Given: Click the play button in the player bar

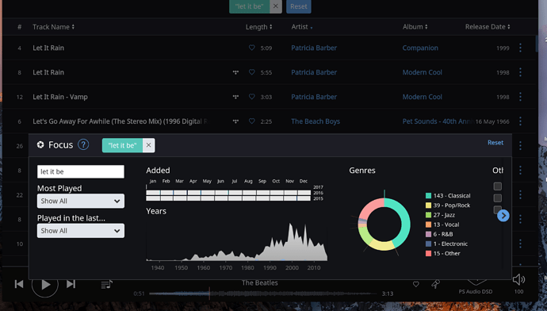Looking at the screenshot, I should click(45, 285).
